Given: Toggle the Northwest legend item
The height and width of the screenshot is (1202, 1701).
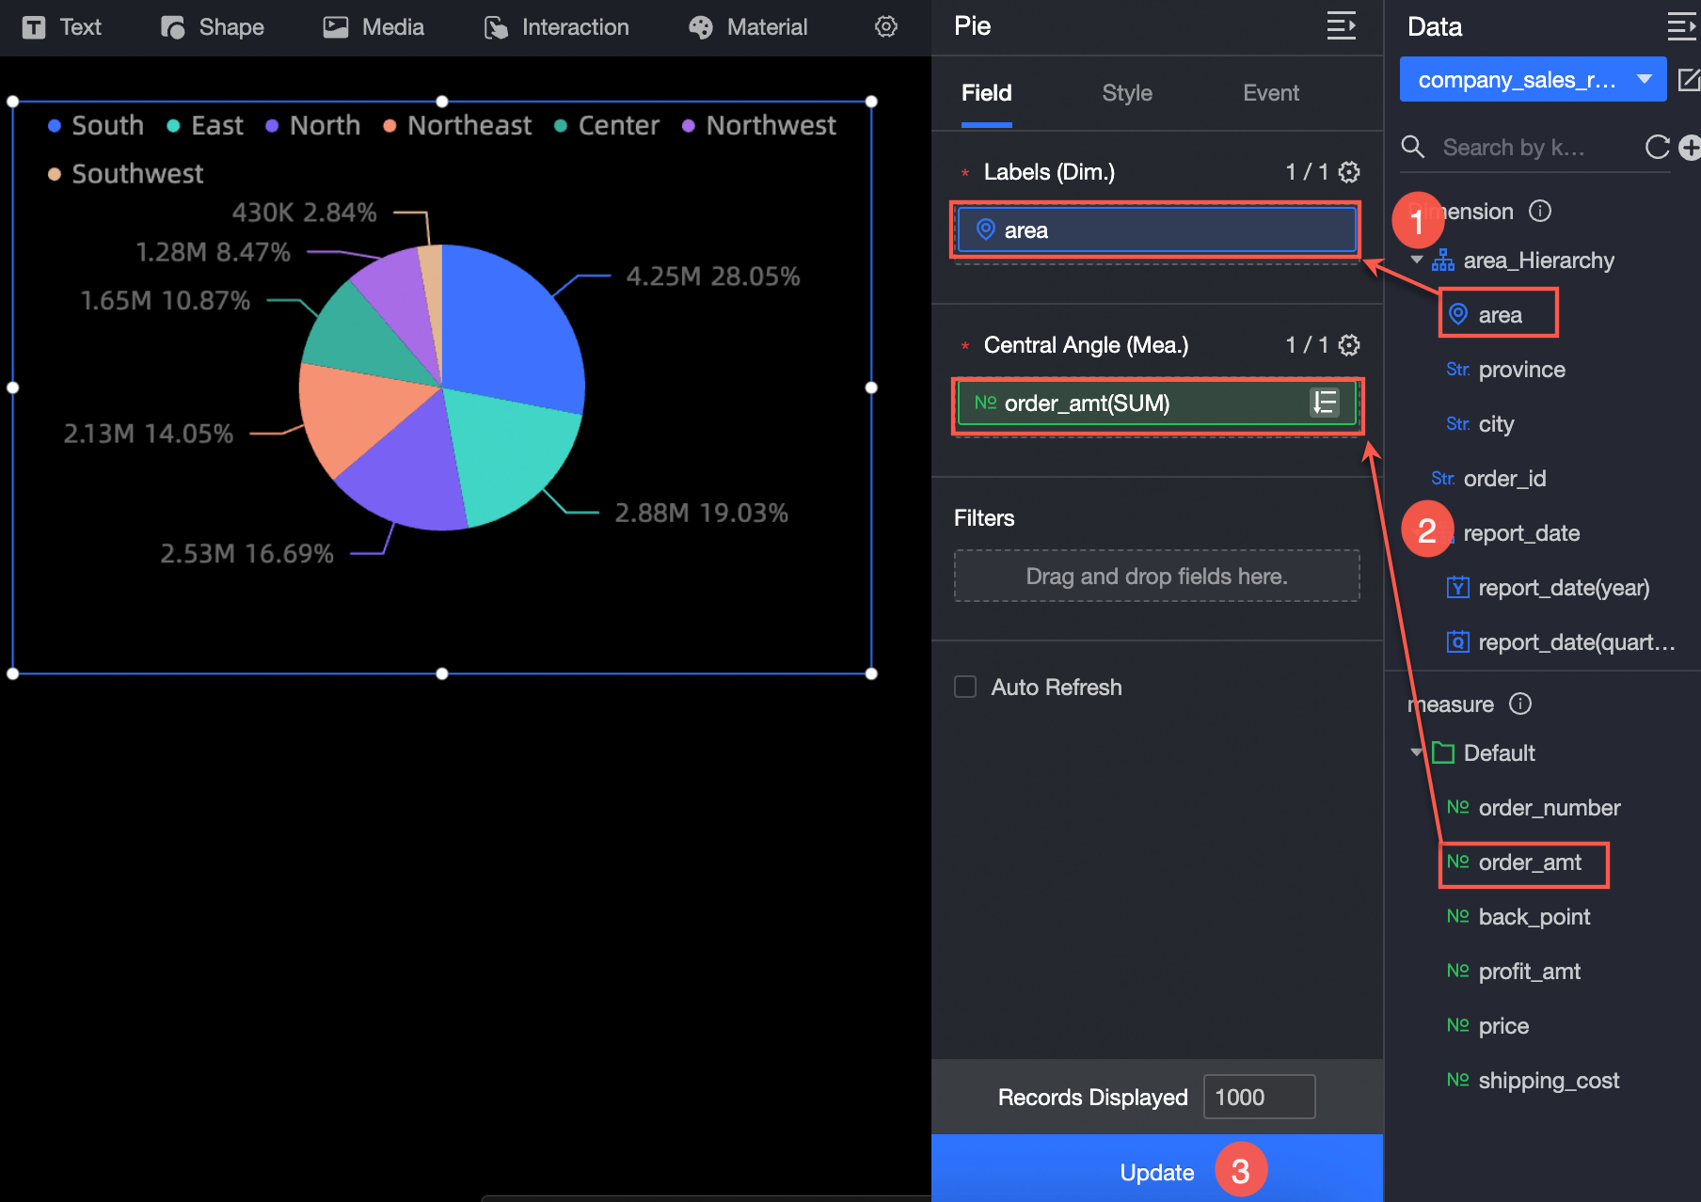Looking at the screenshot, I should click(759, 125).
